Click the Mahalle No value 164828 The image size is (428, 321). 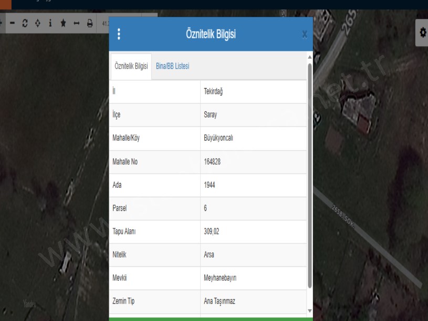click(x=253, y=162)
